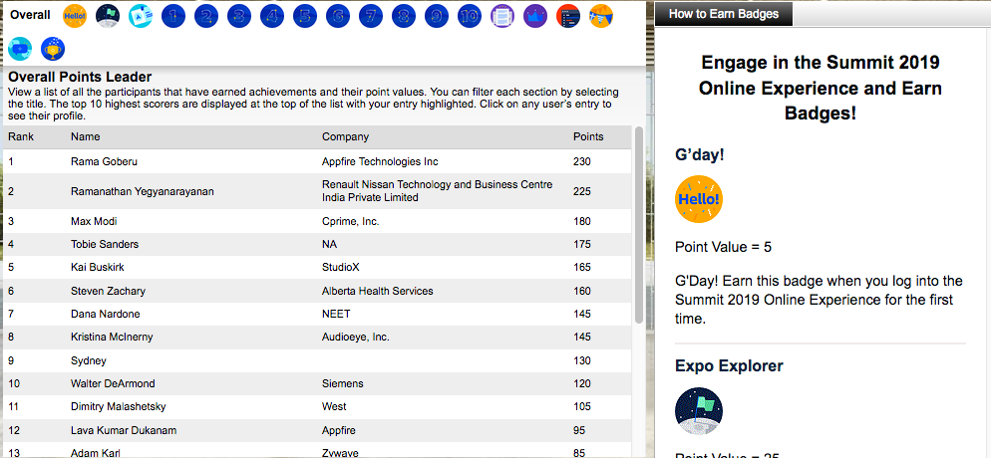Select the orange Hello! badge filter in the top badge row
The image size is (991, 458).
[x=75, y=16]
